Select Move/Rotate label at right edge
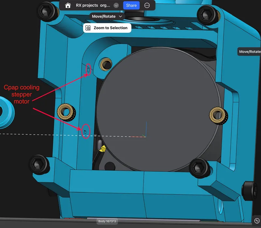The height and width of the screenshot is (228, 261). pos(249,52)
